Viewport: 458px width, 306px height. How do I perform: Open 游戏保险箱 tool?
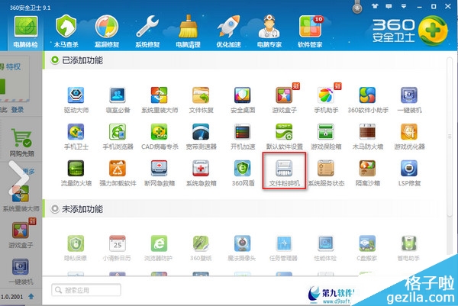[326, 137]
